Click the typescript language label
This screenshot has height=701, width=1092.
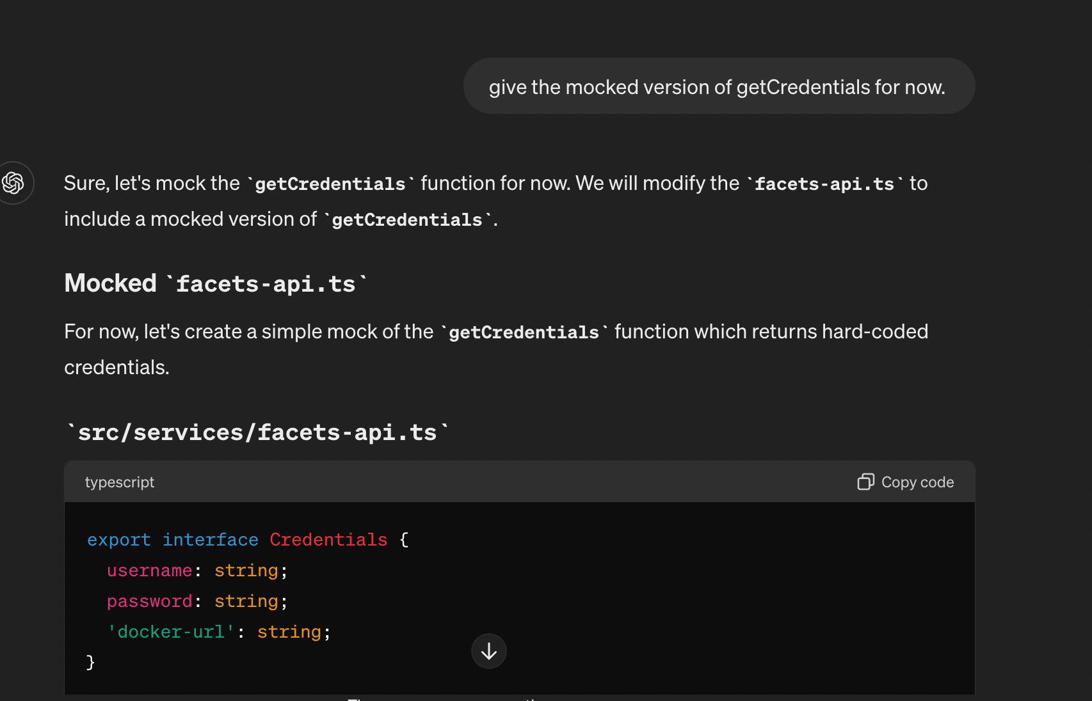tap(120, 482)
